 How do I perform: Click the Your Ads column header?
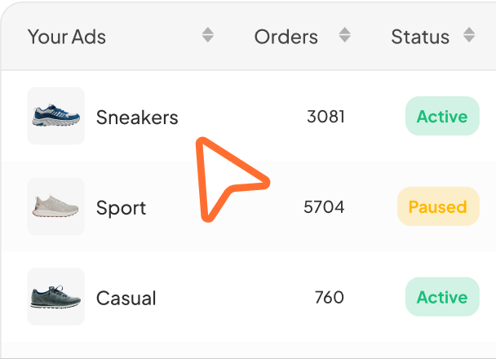click(x=67, y=37)
